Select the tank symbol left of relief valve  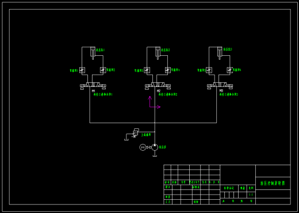(x=126, y=139)
